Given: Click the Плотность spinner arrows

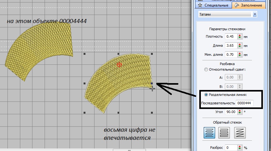Looking at the screenshot, I should point(240,36).
